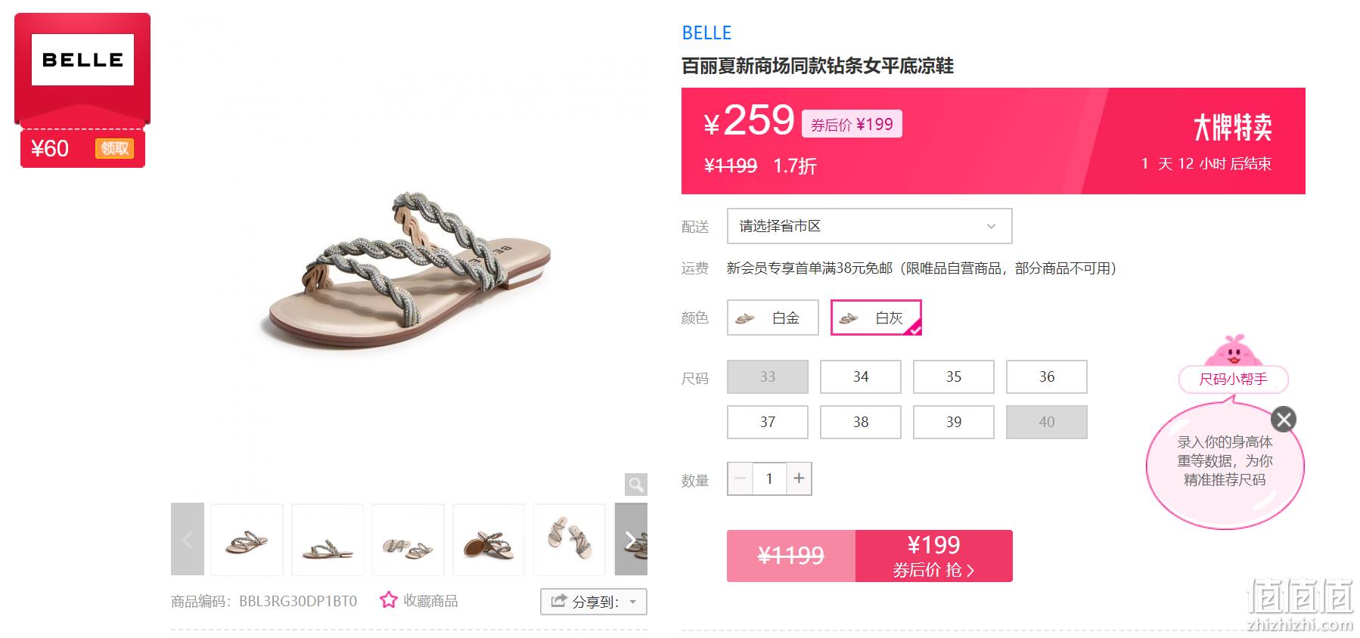
Task: Expand the 分享到 share dropdown
Action: tap(594, 602)
